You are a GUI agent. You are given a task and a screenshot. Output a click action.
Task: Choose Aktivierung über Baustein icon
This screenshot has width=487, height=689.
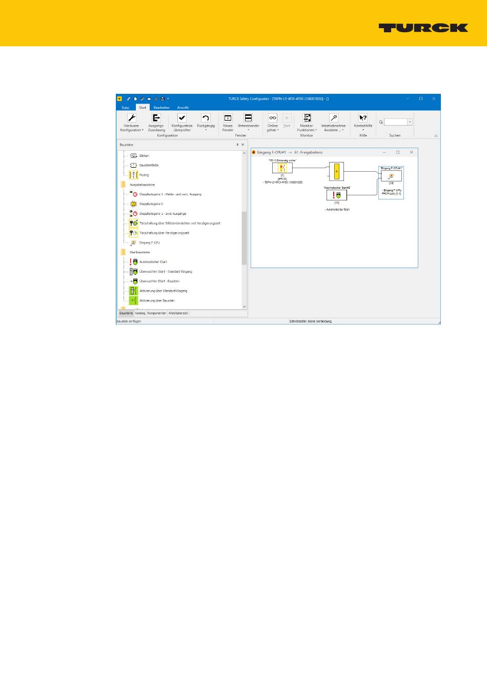tap(134, 300)
